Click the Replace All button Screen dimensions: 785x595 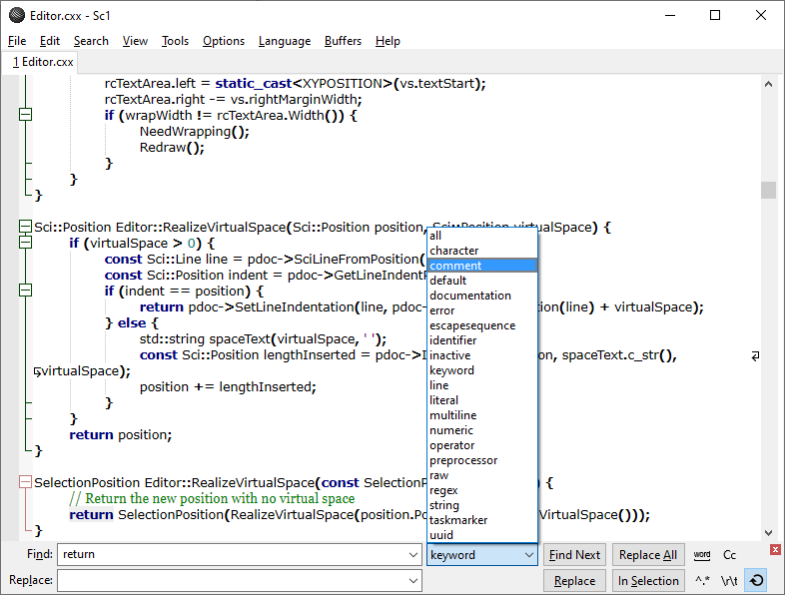[x=648, y=555]
